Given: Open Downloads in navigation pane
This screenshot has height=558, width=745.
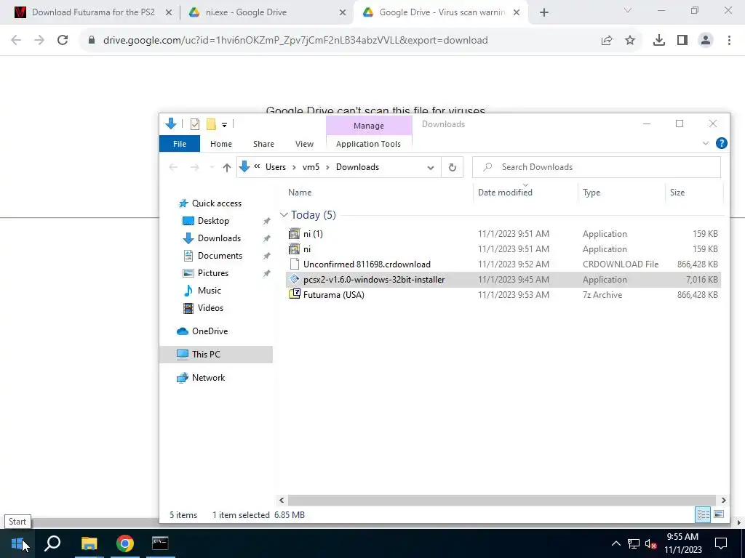Looking at the screenshot, I should pyautogui.click(x=219, y=238).
